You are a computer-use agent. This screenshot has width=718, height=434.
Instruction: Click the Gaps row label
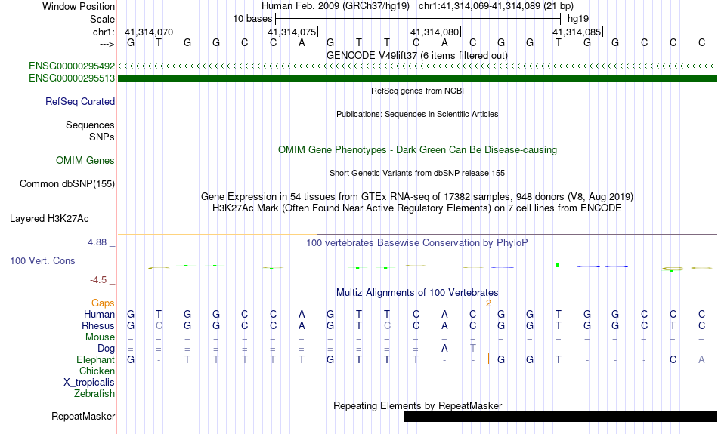click(x=103, y=303)
